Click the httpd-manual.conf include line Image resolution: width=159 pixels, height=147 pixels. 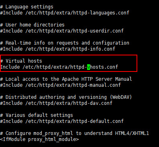pos(60,85)
